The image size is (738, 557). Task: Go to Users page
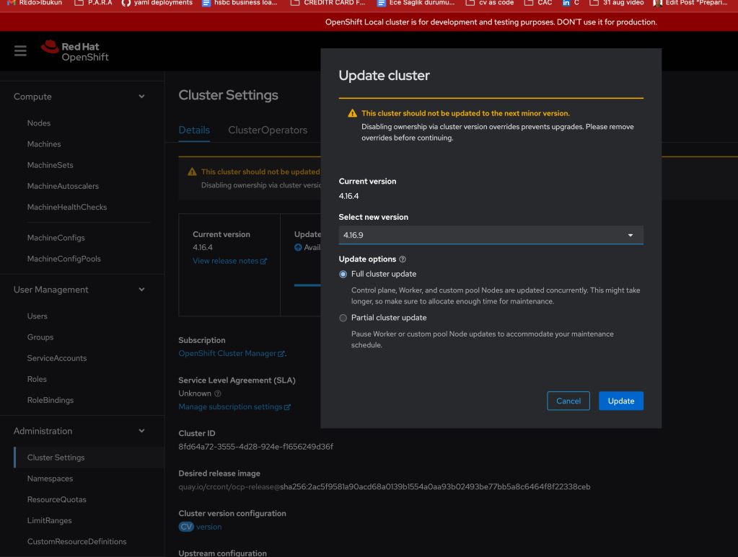pyautogui.click(x=38, y=316)
